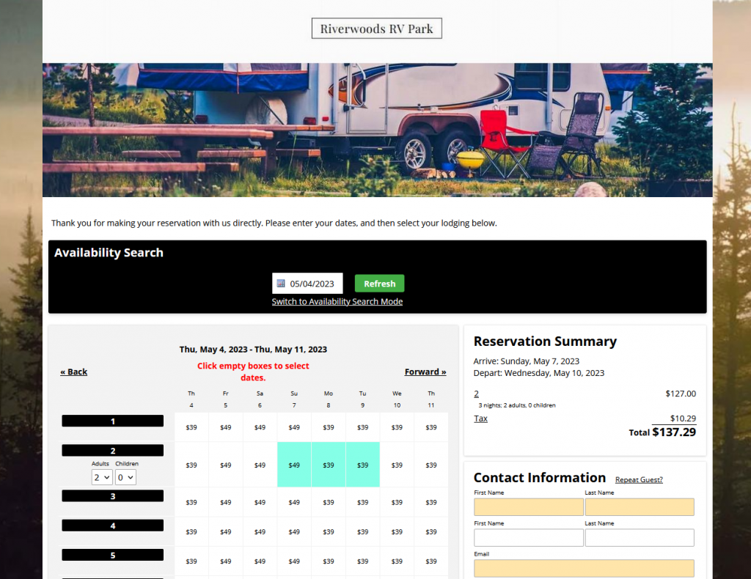Go to previous week with Back link
Viewport: 751px width, 579px height.
[74, 372]
